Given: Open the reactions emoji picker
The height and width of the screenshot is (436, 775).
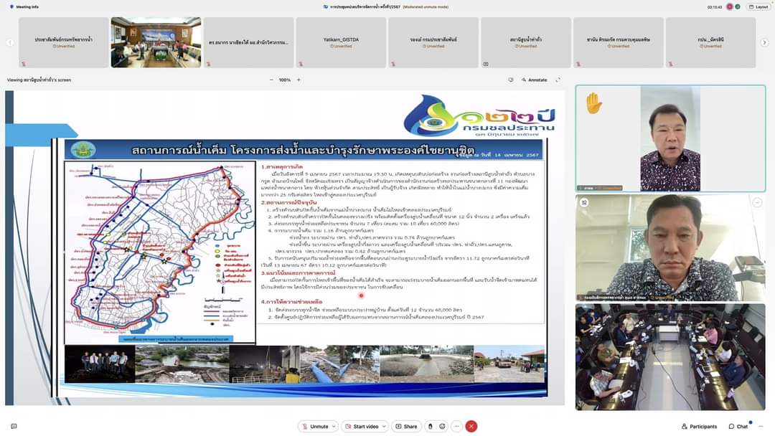Looking at the screenshot, I should tap(442, 426).
